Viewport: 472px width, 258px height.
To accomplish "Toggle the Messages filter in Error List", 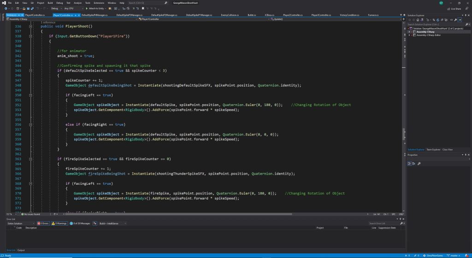I will click(80, 223).
